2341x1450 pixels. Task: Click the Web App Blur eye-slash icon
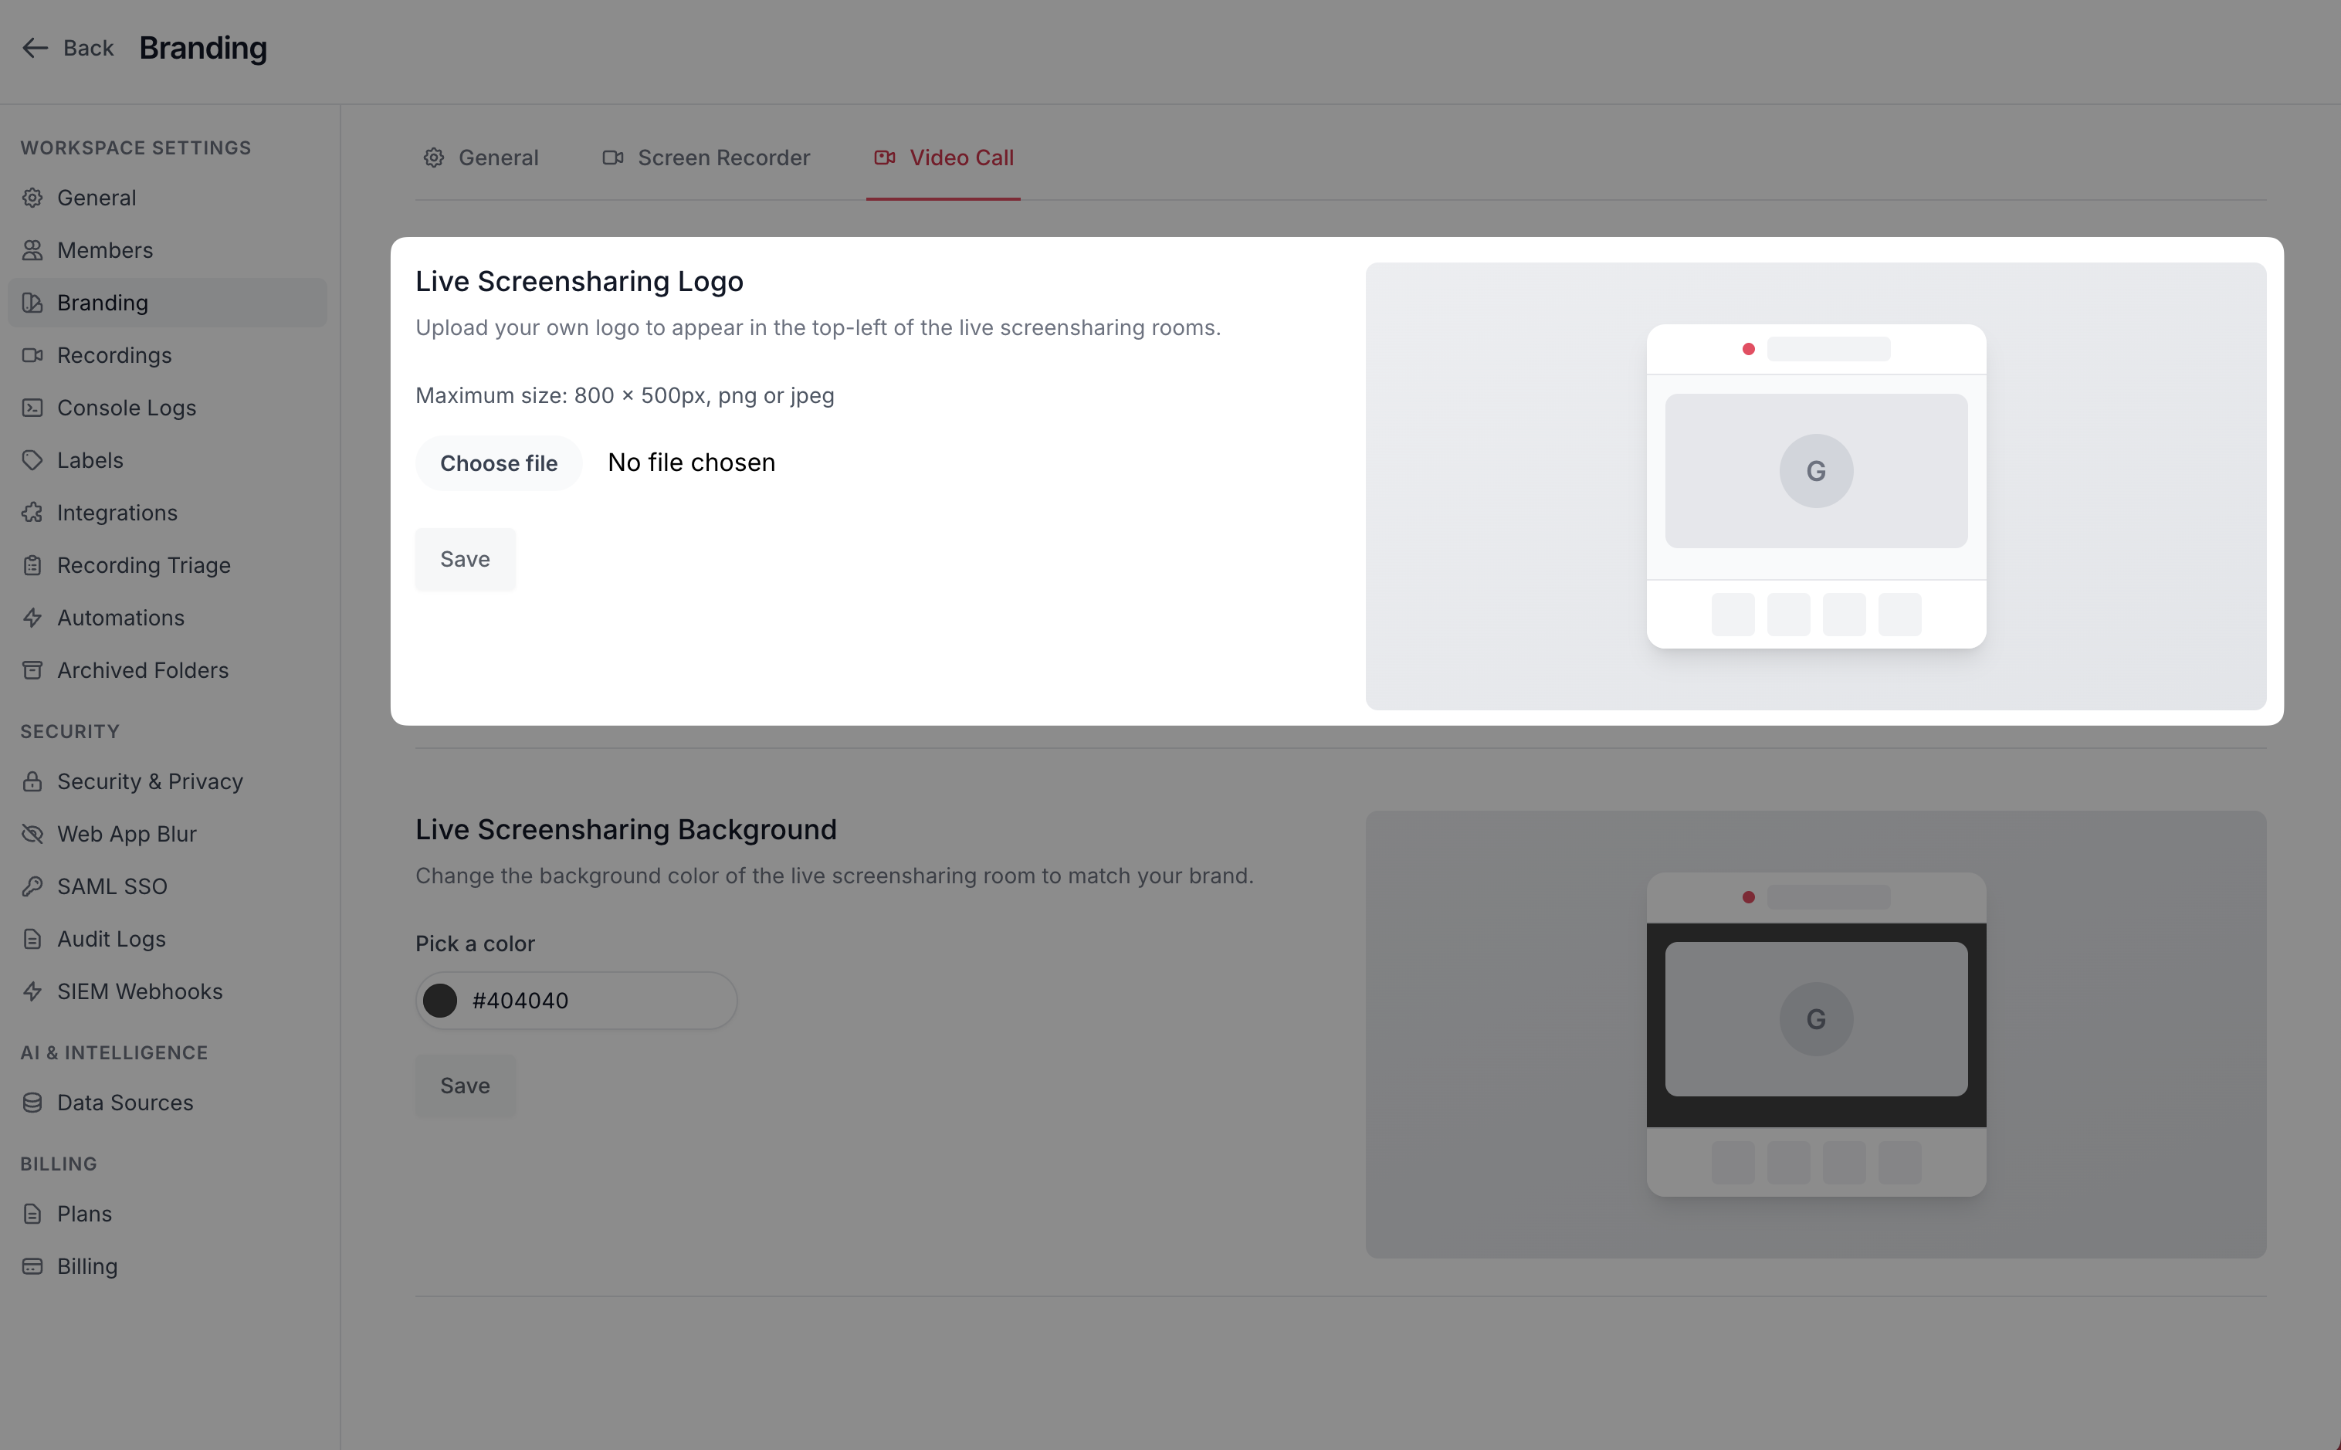[32, 835]
